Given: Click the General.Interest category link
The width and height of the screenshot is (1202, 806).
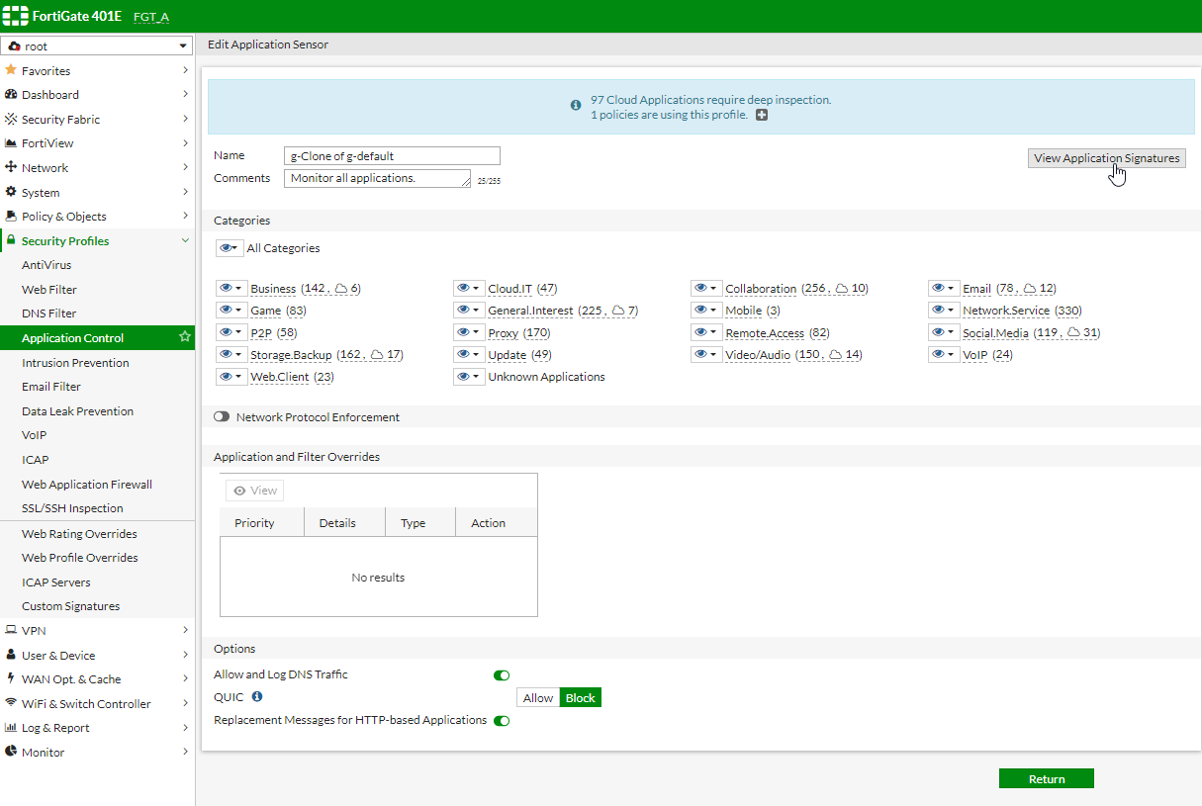Looking at the screenshot, I should 530,311.
